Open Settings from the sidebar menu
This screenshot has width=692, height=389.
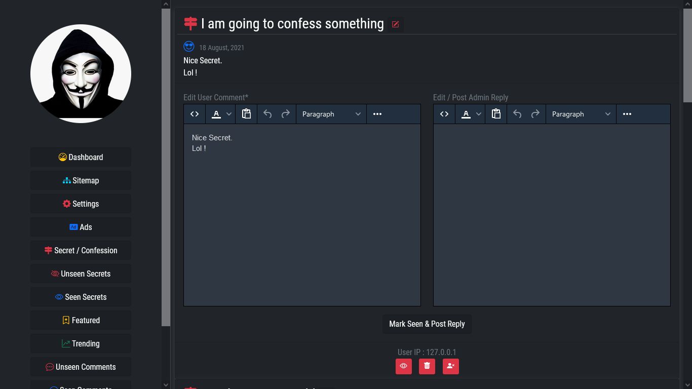click(81, 204)
